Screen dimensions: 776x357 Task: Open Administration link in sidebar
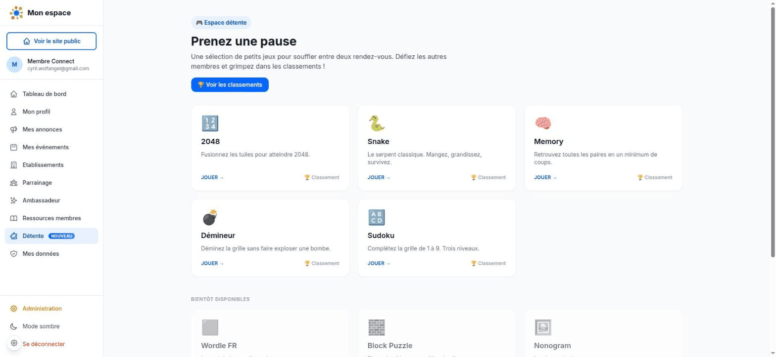(51, 309)
